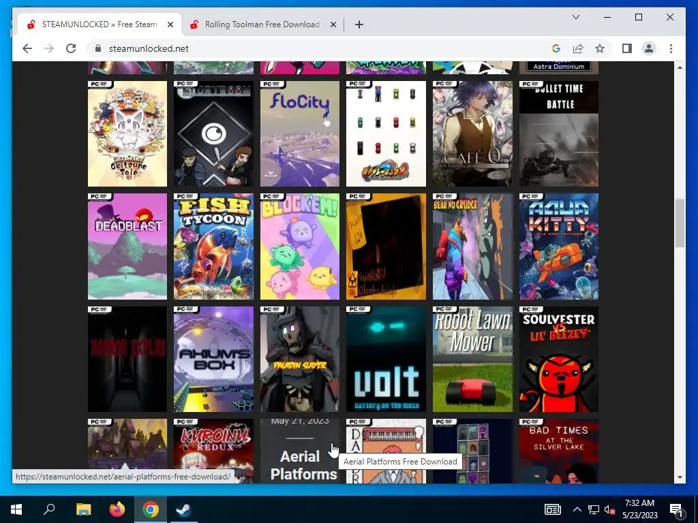
Task: Open the Gloryroom game cover
Action: point(213,133)
